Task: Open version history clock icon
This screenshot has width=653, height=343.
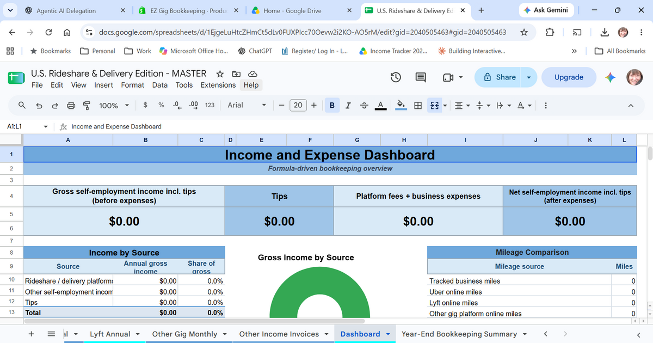Action: click(396, 77)
